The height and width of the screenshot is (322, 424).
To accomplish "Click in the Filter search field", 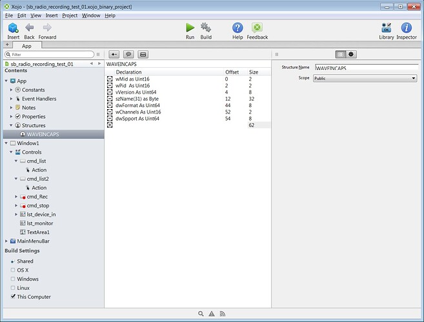I will (50, 54).
